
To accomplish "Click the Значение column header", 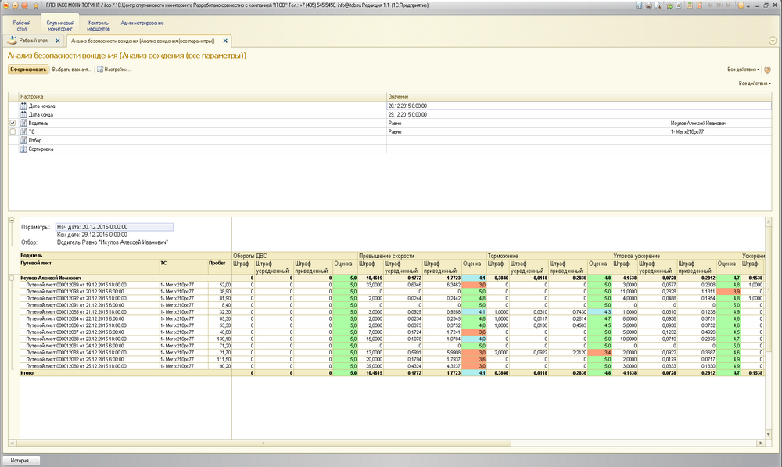I will [x=579, y=97].
